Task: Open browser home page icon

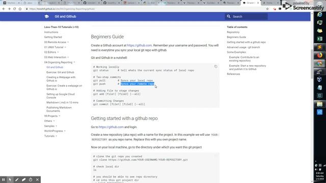Action: 20,9
